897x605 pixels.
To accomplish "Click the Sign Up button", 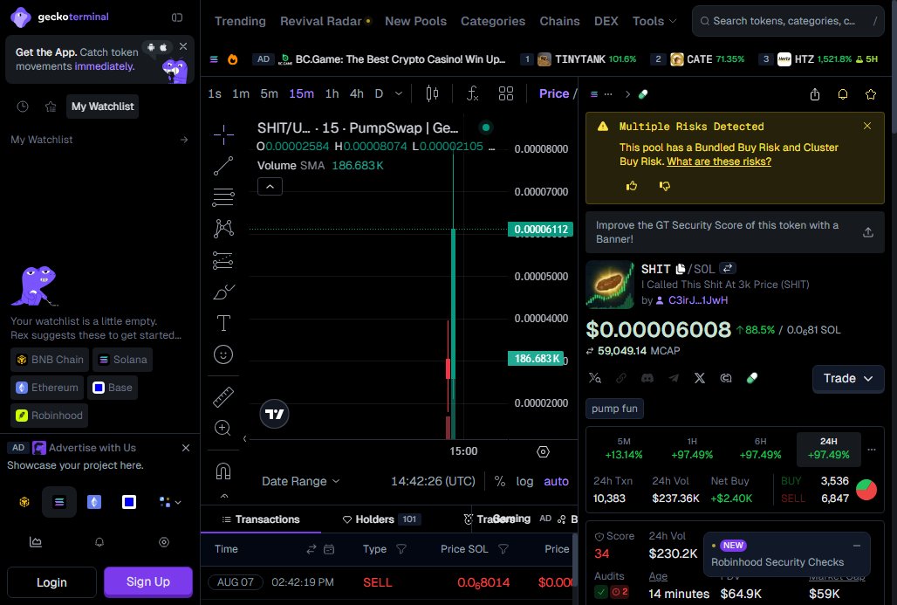I will (x=148, y=581).
